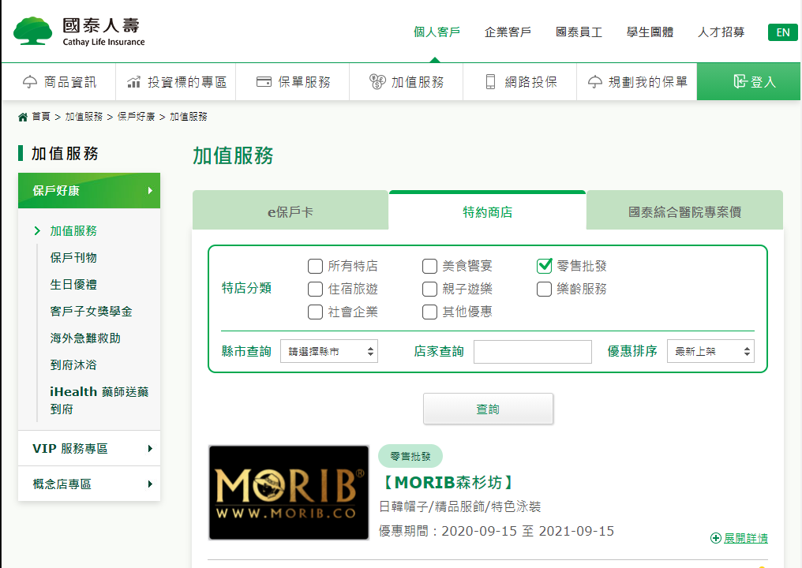Check the 所有特店 checkbox
802x568 pixels.
pos(315,266)
